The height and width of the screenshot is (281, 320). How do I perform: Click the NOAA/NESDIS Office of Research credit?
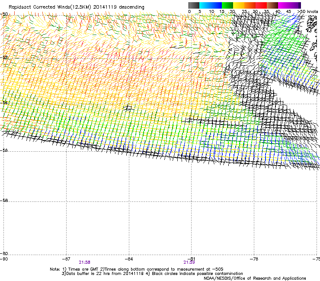(x=255, y=278)
